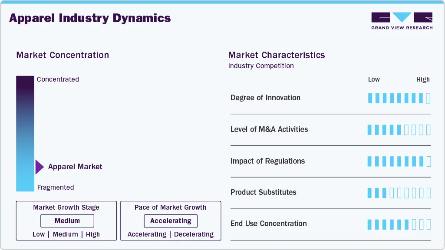Click the High column label
Screen dimensions: 445x250
coord(422,79)
